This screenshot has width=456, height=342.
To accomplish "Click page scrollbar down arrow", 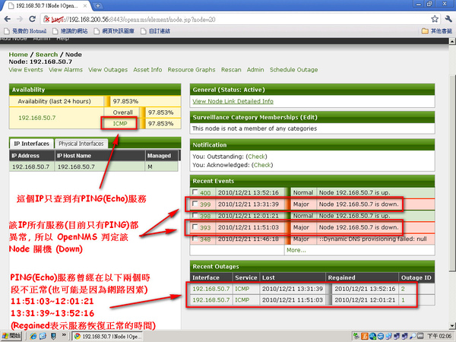I will [452, 326].
